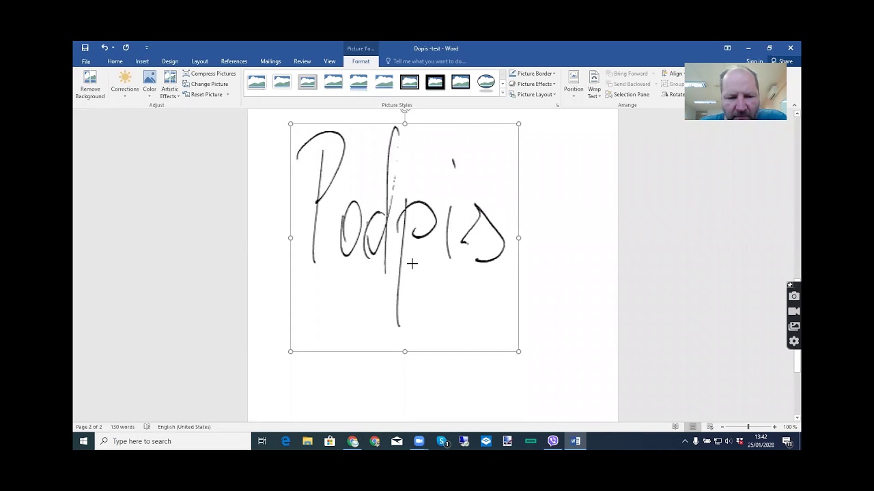The image size is (874, 491).
Task: Click Page 2 of 2 status indicator
Action: pos(89,427)
